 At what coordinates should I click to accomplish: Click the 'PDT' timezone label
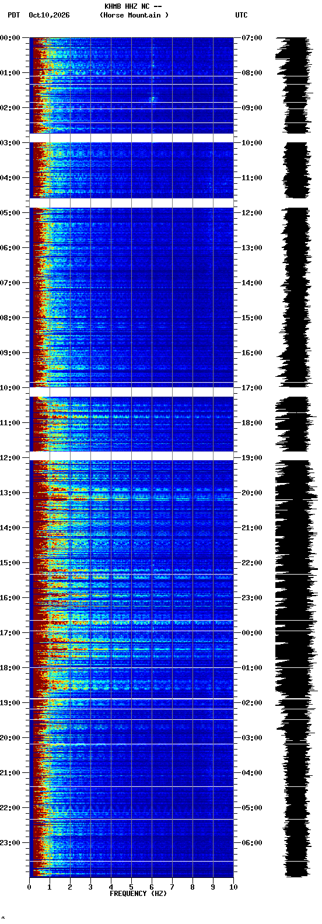pos(13,15)
